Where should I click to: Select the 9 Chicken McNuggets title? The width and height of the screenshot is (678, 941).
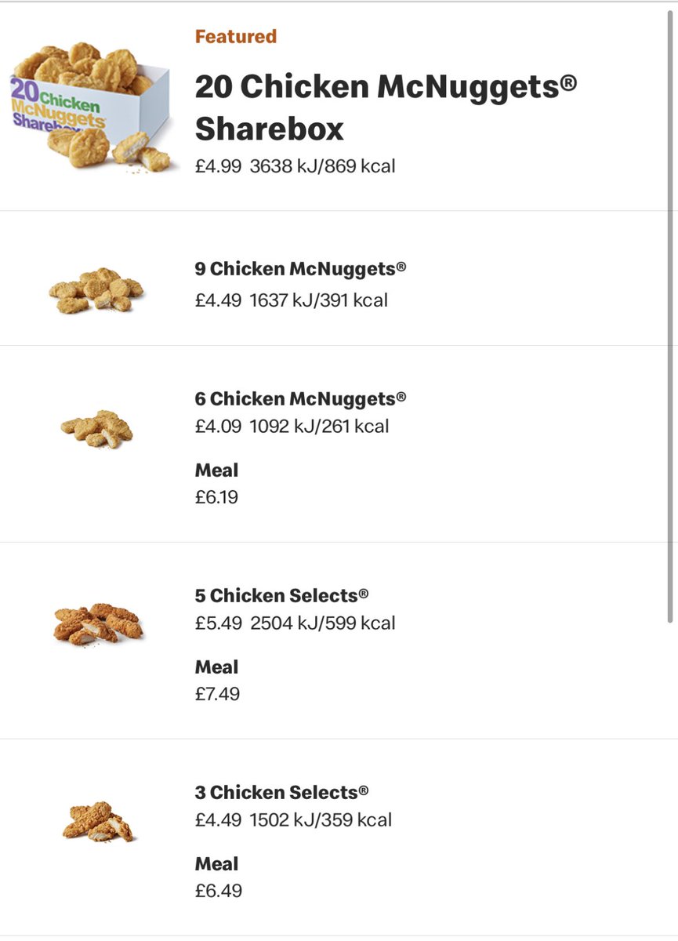point(300,269)
